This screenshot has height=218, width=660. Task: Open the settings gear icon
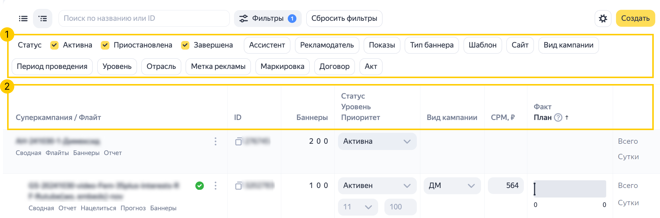coord(603,19)
